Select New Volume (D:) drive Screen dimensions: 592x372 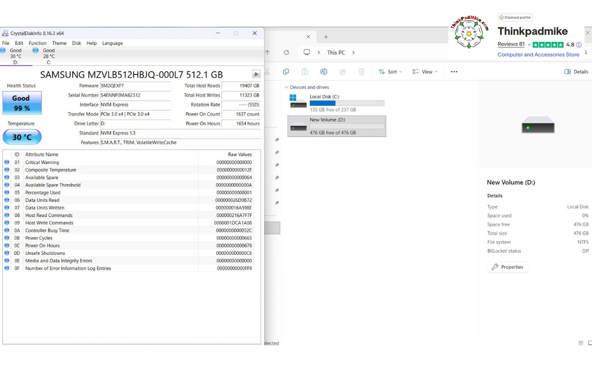point(337,126)
